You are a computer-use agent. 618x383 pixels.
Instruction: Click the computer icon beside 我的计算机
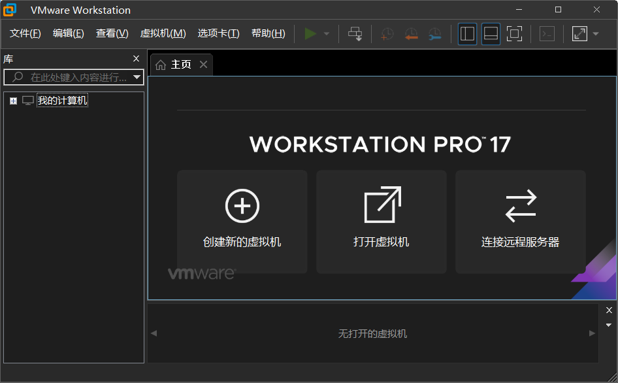coord(28,101)
